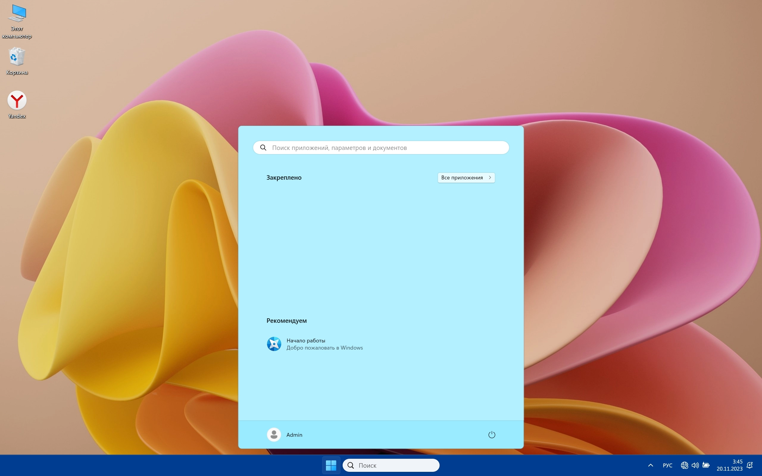Open notifications bell with do-not-disturb icon

coord(750,465)
